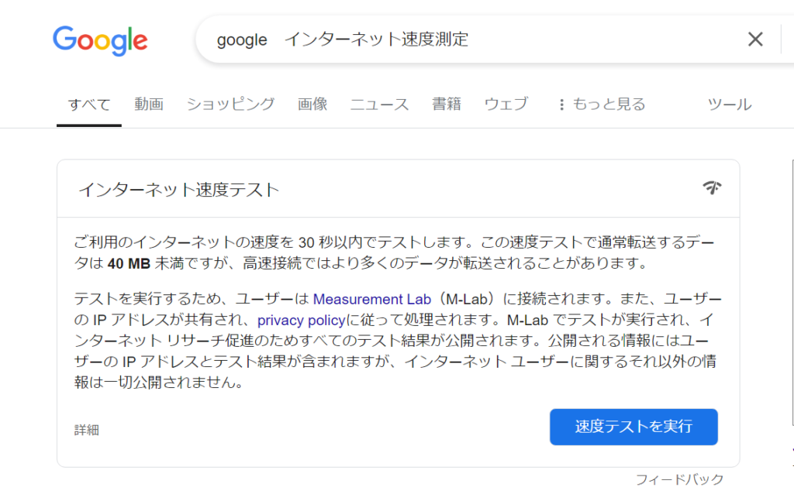This screenshot has height=501, width=794.
Task: Click the speed test gauge icon
Action: (x=712, y=187)
